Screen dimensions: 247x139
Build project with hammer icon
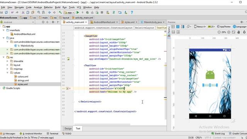[x=60, y=12]
